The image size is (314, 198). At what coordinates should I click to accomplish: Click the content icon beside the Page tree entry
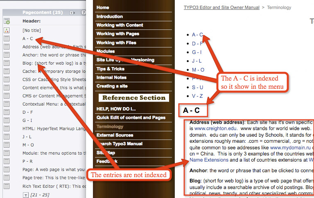click(7, 178)
